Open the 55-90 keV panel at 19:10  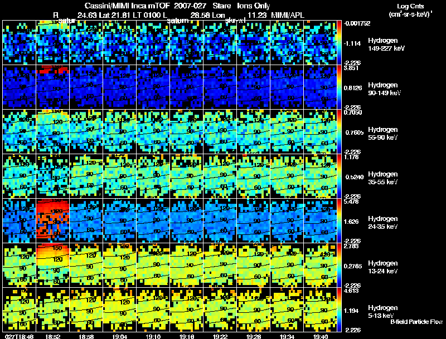tap(153, 132)
